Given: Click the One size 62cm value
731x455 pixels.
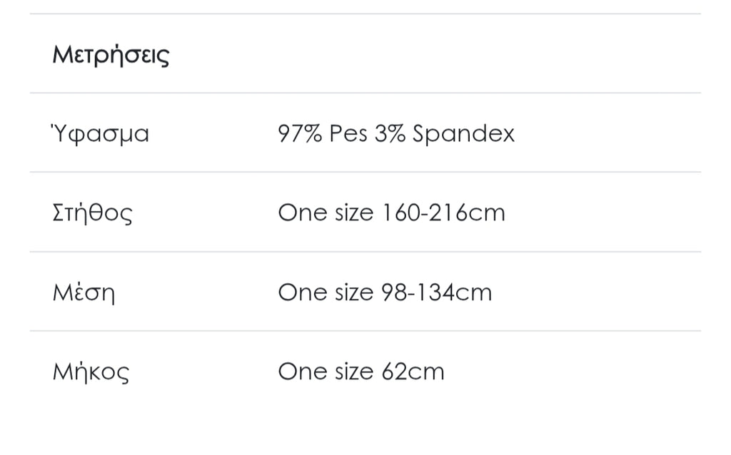Looking at the screenshot, I should 361,372.
